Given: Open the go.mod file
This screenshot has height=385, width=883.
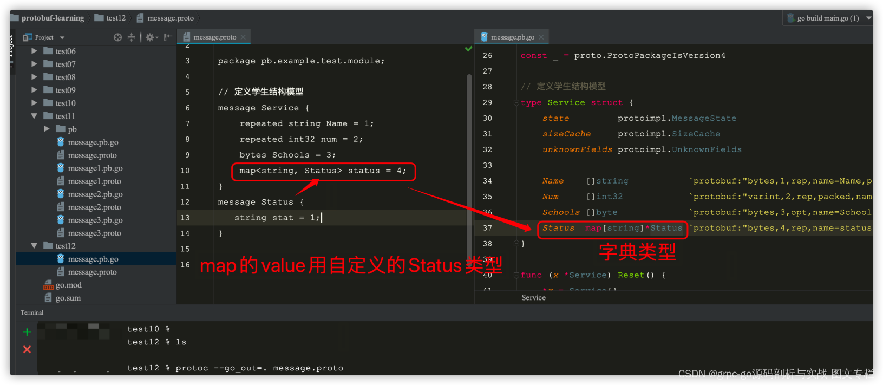Looking at the screenshot, I should [x=68, y=285].
